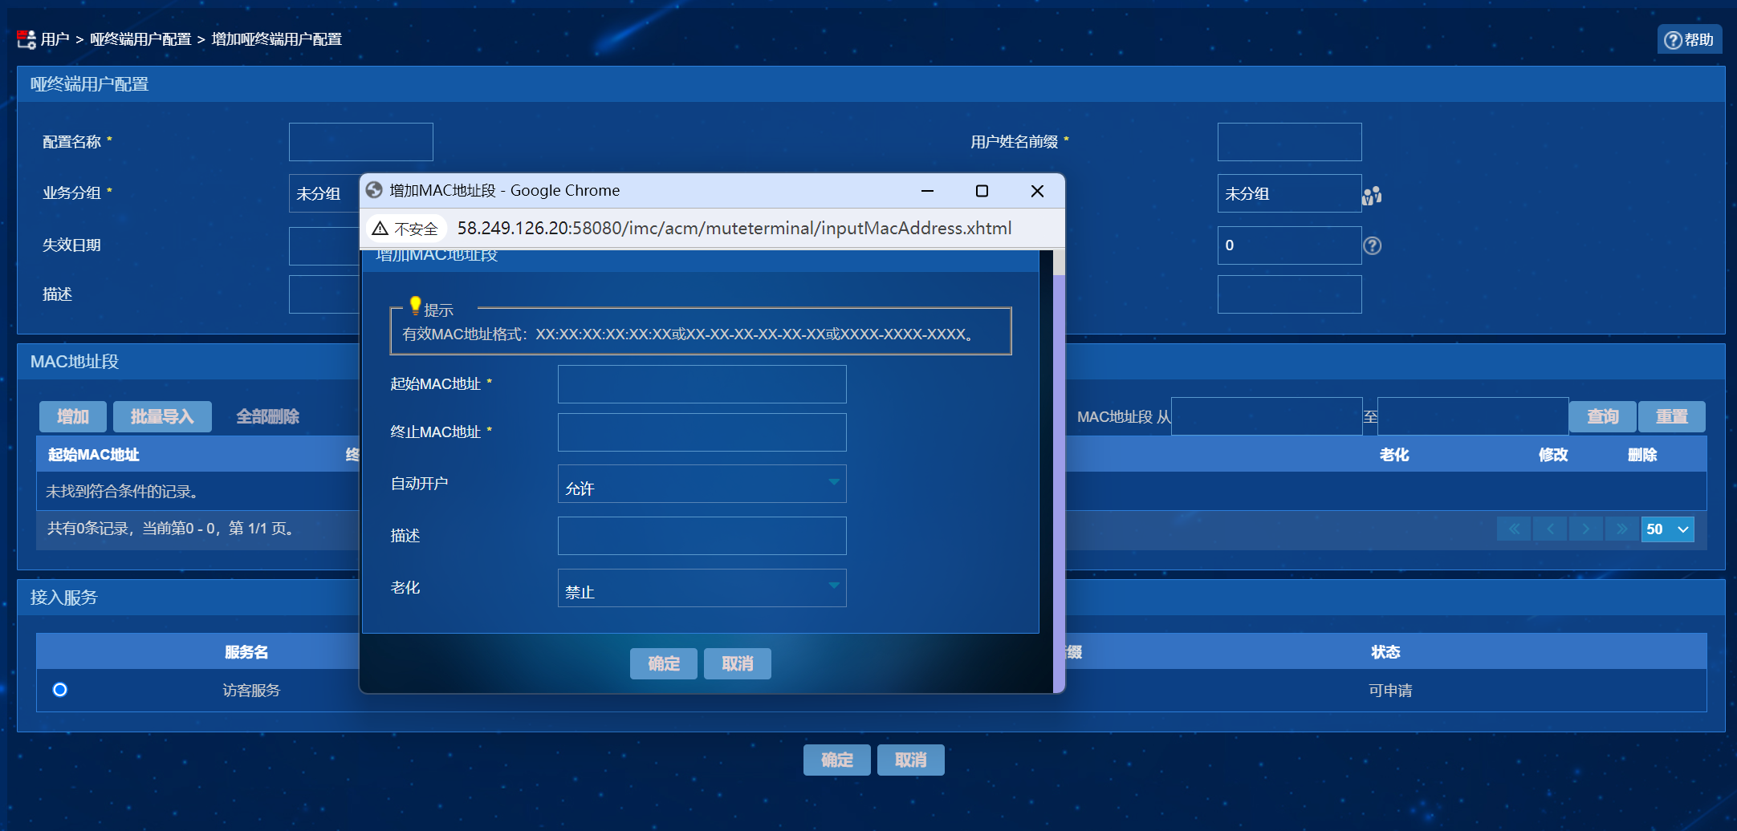1737x831 pixels.
Task: Go to previous page of MAC list
Action: pyautogui.click(x=1550, y=529)
